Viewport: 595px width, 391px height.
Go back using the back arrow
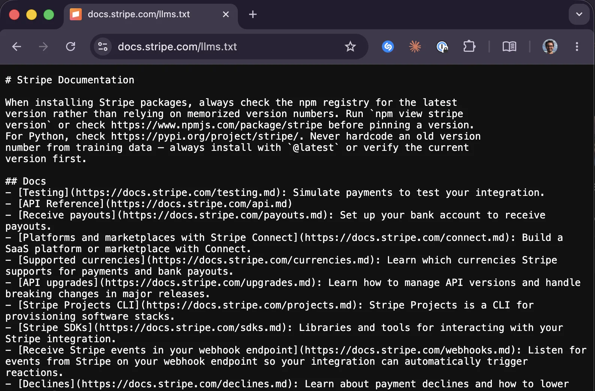pyautogui.click(x=17, y=47)
